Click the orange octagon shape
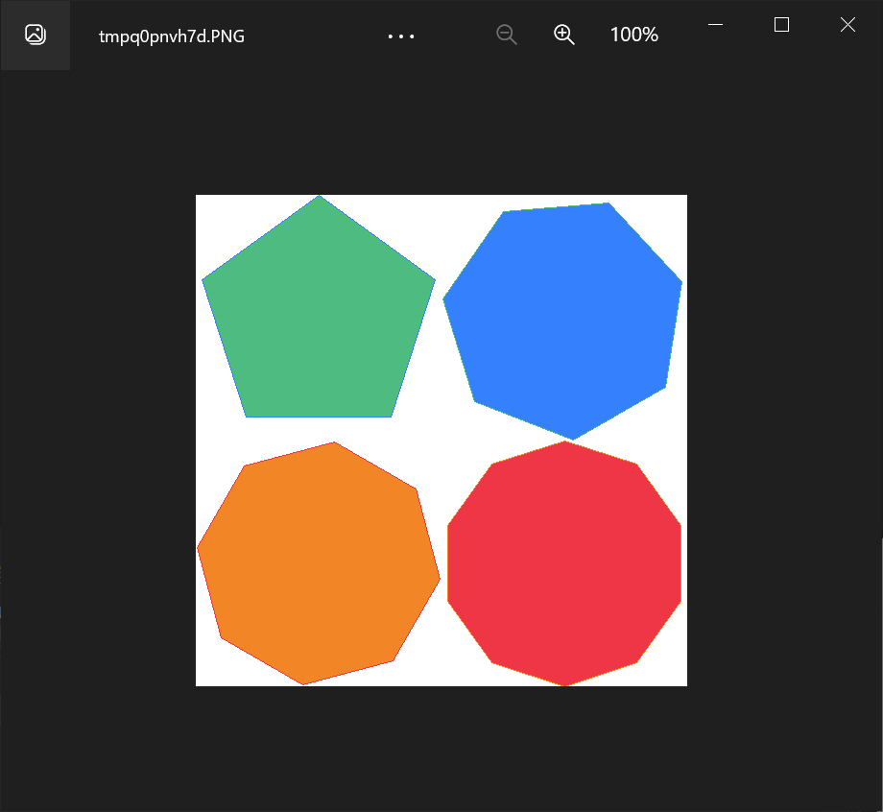883x812 pixels. (319, 563)
